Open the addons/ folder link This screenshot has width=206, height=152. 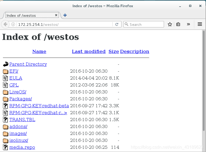click(x=18, y=126)
